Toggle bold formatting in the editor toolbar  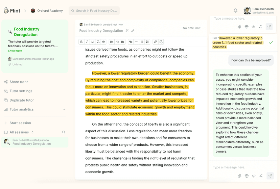tap(81, 42)
